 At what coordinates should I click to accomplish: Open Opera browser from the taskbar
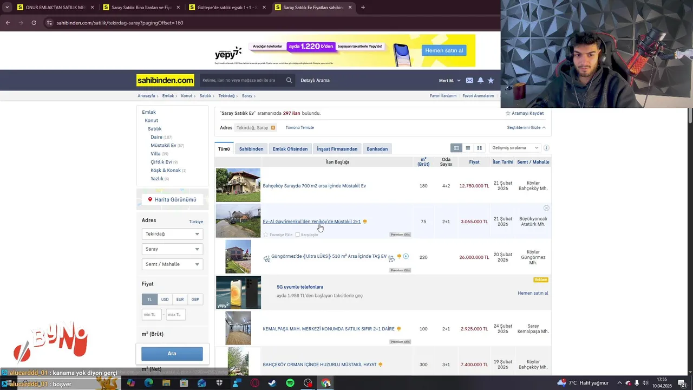pos(254,383)
